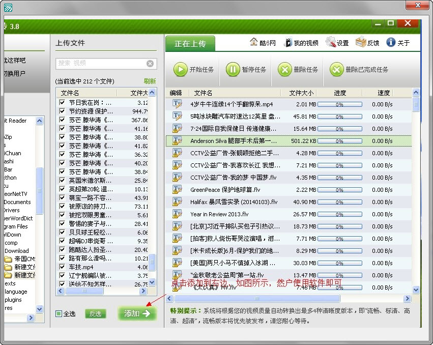Uncheck the 车技.mp4 file checkbox
Viewport: 433px width, 345px height.
tap(62, 267)
